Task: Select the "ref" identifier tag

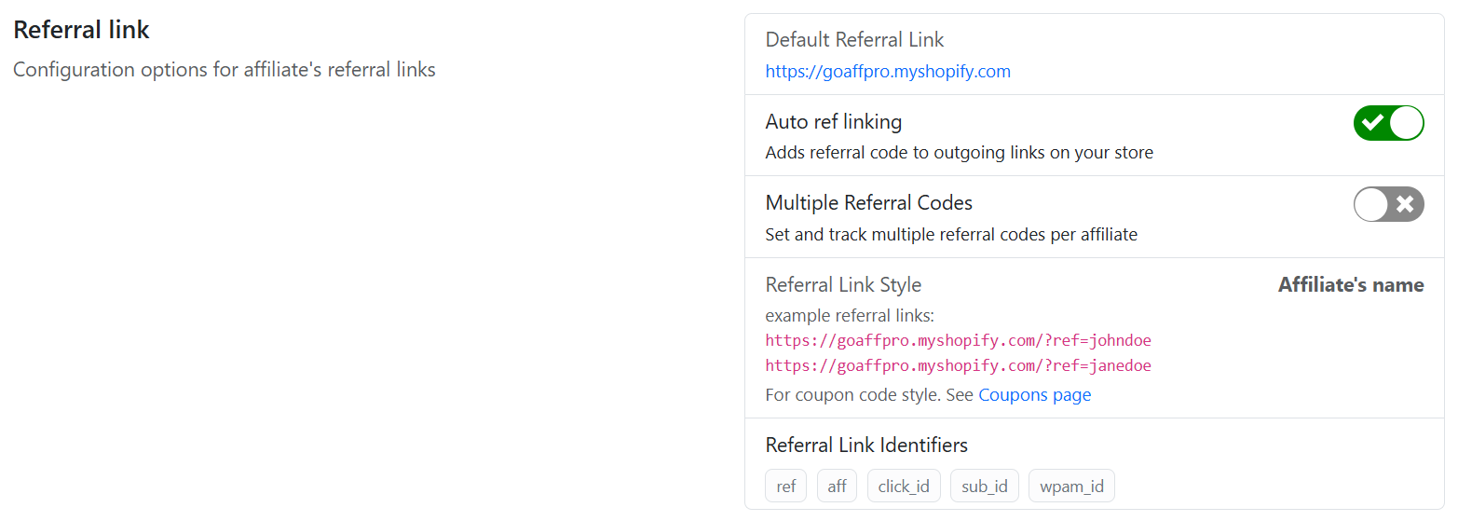Action: (786, 487)
